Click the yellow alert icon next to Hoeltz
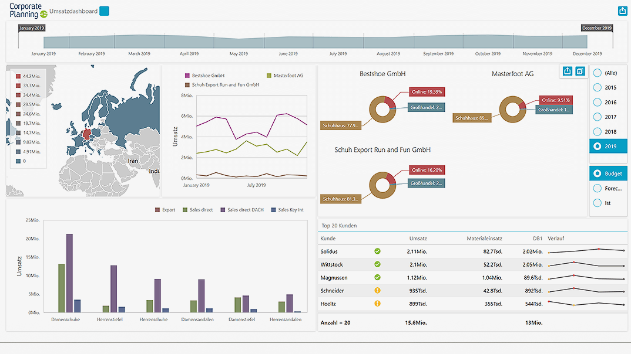The image size is (631, 354). (x=378, y=304)
